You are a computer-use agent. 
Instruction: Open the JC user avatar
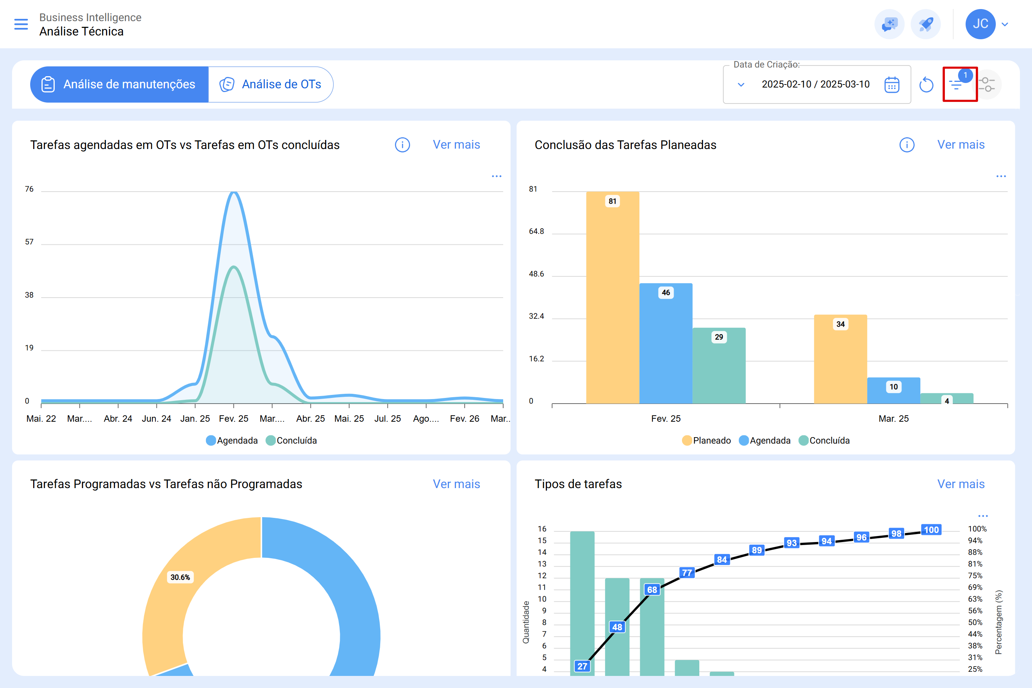point(980,24)
